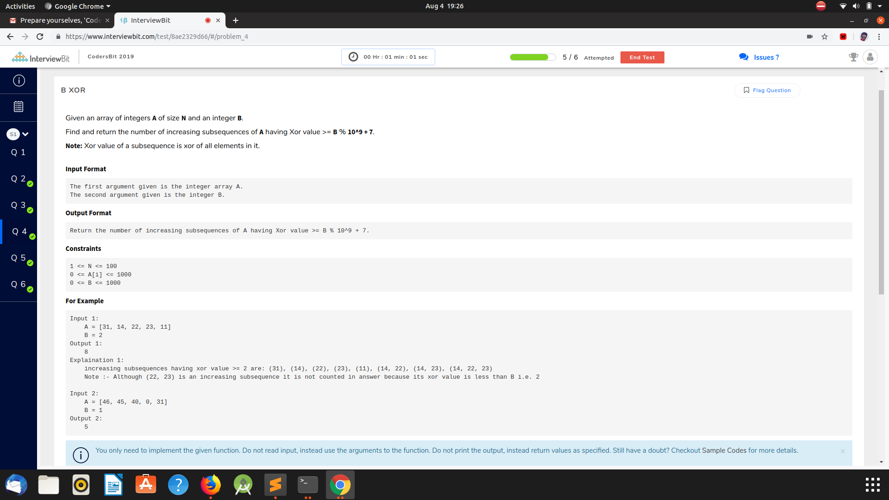Expand the S1 section dropdown
889x500 pixels.
[25, 134]
